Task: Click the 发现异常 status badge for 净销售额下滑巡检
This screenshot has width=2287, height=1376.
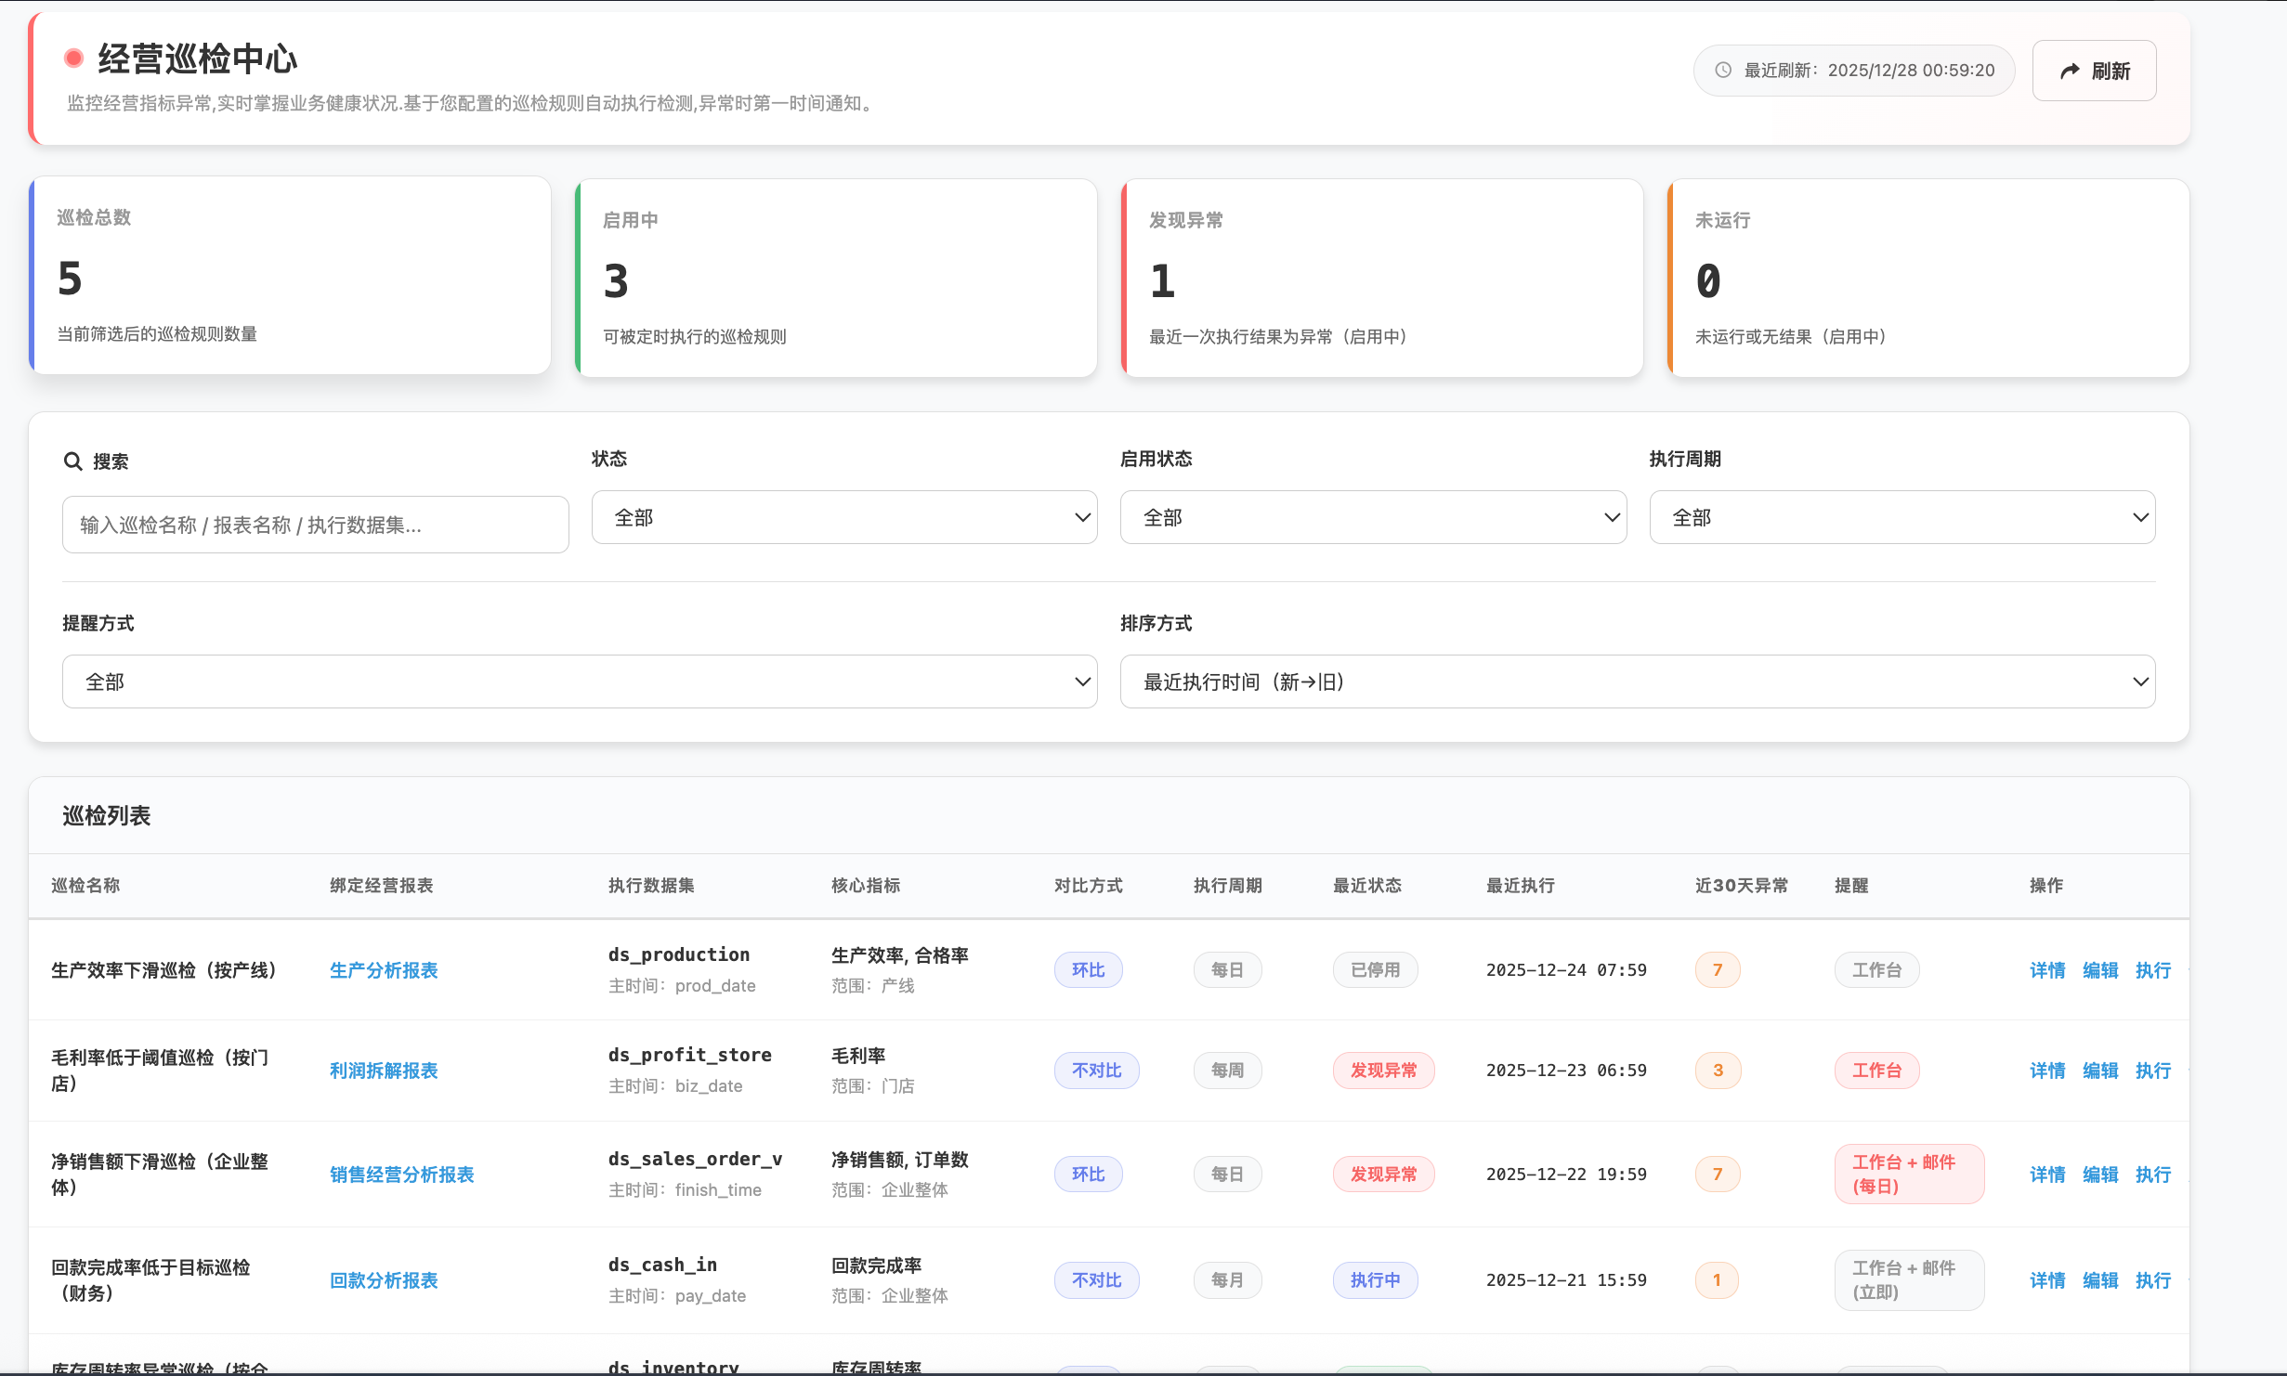Action: click(x=1383, y=1174)
